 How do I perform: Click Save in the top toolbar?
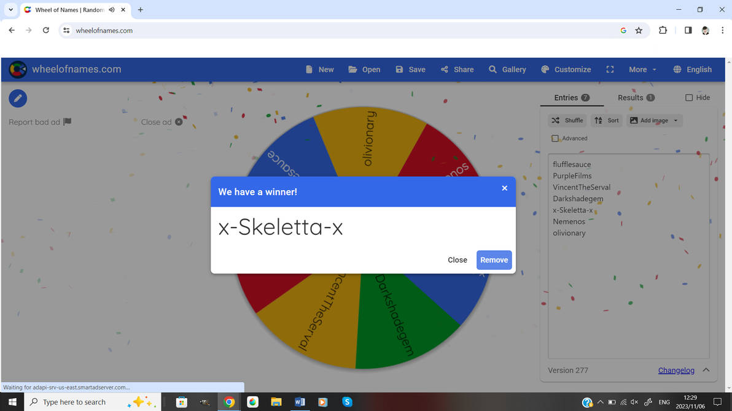click(x=410, y=69)
